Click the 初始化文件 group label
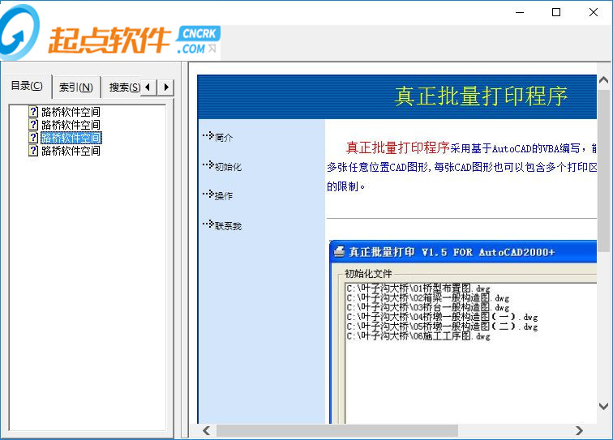613x440 pixels. click(x=368, y=274)
